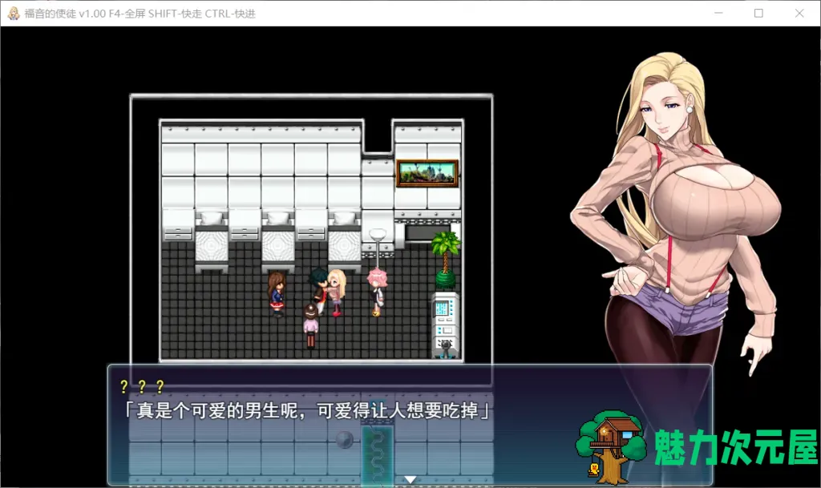The width and height of the screenshot is (821, 488).
Task: Click the framed landscape painting on wall
Action: [427, 174]
